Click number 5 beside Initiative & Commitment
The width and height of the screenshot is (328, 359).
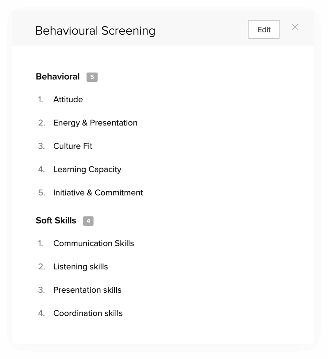tap(41, 193)
